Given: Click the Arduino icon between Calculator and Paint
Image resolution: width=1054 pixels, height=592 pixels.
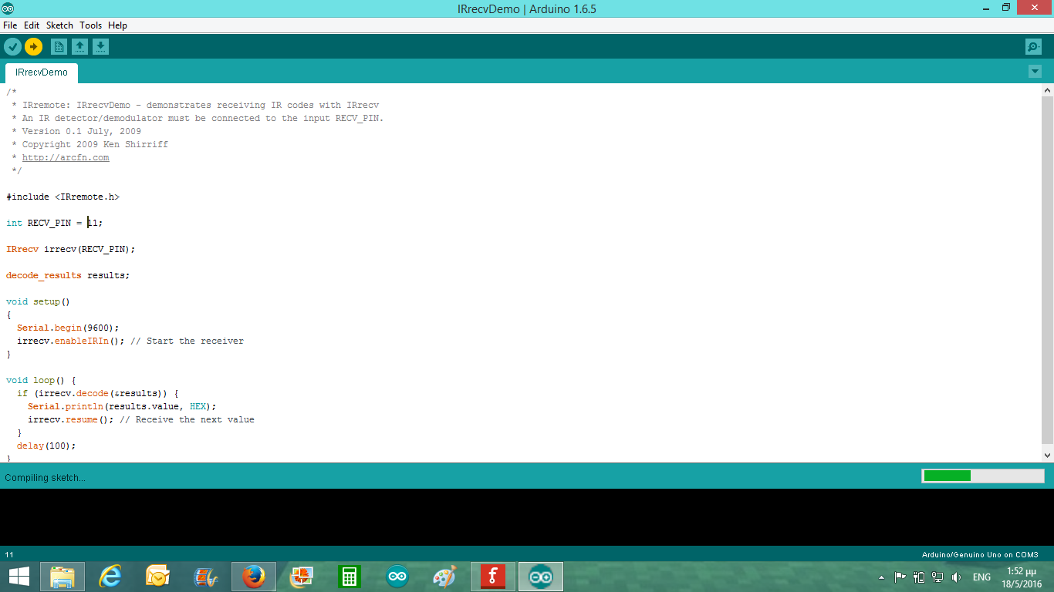Looking at the screenshot, I should click(397, 577).
